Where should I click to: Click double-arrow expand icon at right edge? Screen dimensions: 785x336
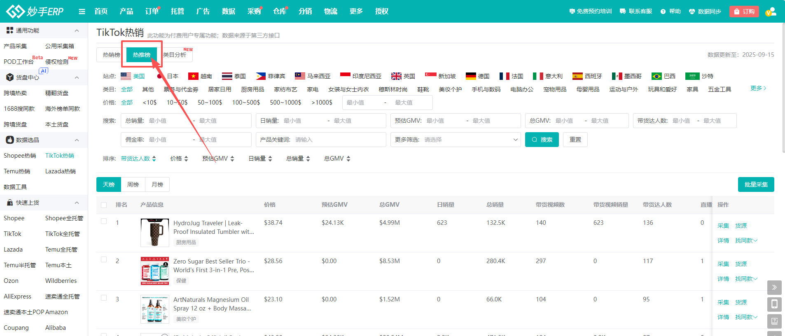click(x=774, y=287)
